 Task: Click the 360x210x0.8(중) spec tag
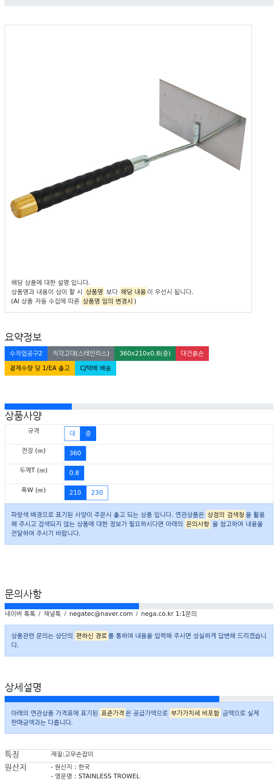click(x=145, y=354)
